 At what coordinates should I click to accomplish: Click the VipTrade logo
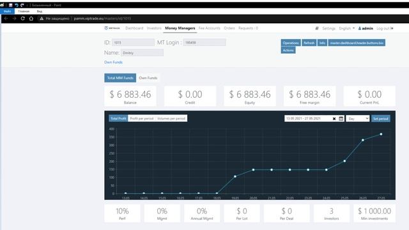pyautogui.click(x=112, y=28)
